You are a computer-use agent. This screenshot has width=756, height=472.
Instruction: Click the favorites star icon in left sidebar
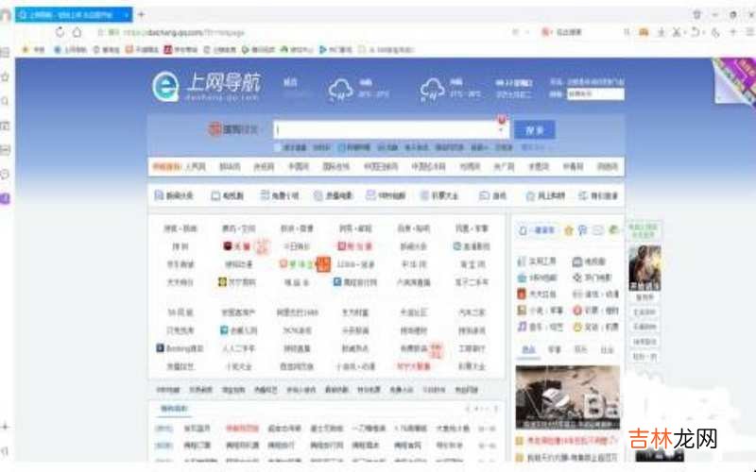click(x=6, y=76)
